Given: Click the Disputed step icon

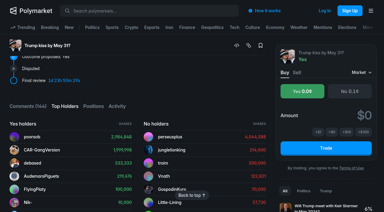Looking at the screenshot, I should pos(14,69).
